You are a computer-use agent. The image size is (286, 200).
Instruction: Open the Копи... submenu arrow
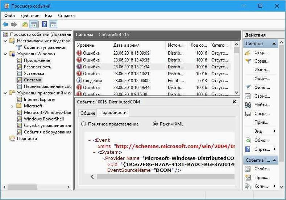[274, 186]
